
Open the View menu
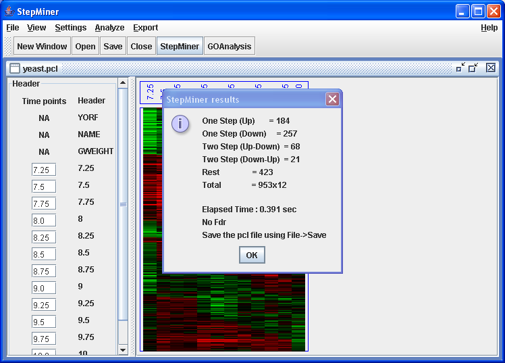pos(36,28)
